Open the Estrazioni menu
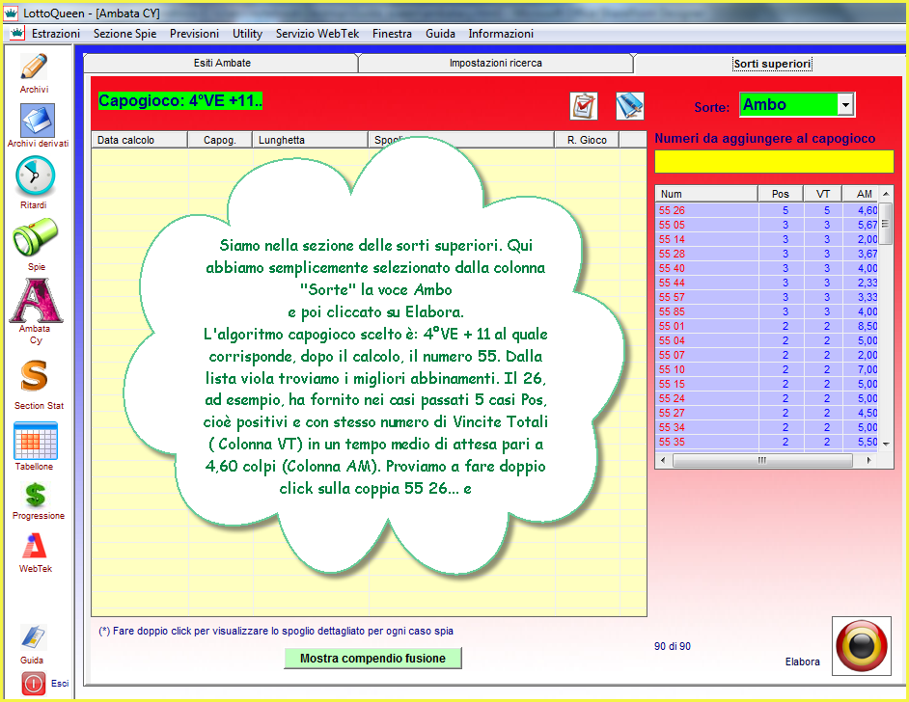 pos(56,34)
